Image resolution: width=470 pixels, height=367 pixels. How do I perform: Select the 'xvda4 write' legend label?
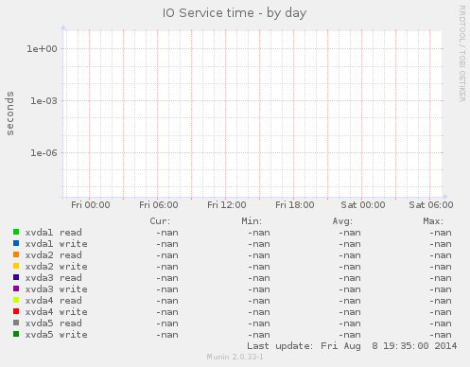pos(56,312)
